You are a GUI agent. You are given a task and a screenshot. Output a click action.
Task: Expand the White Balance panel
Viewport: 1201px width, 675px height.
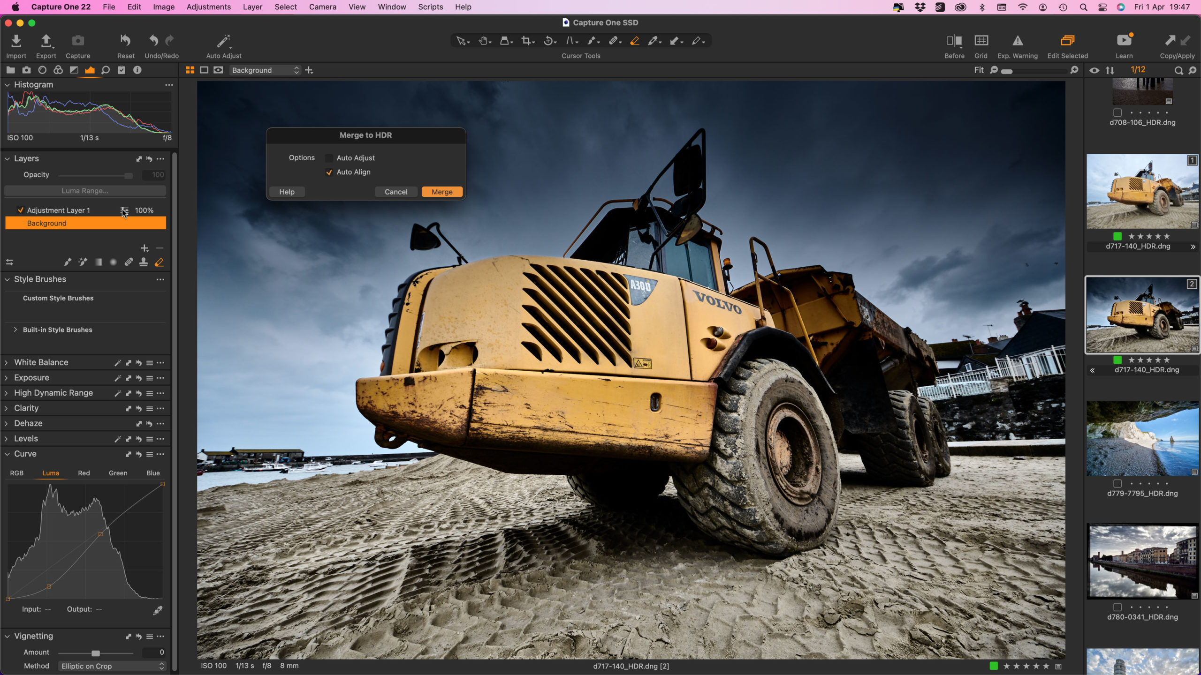pos(41,362)
